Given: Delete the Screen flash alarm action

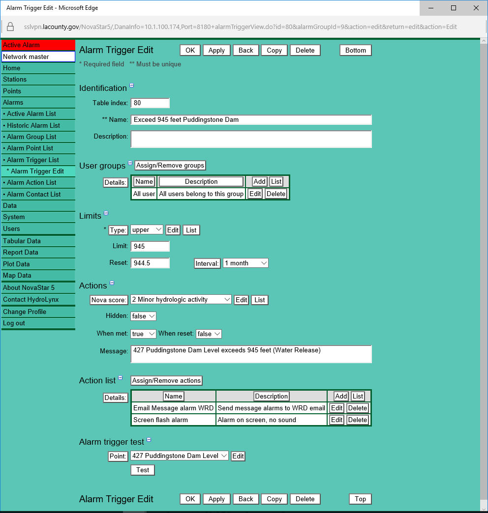Looking at the screenshot, I should pos(357,420).
